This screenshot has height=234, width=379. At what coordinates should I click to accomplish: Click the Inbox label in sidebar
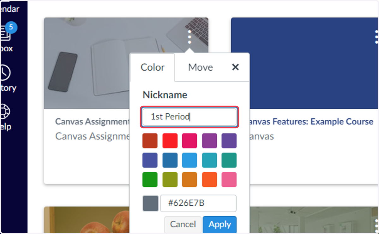(x=6, y=49)
